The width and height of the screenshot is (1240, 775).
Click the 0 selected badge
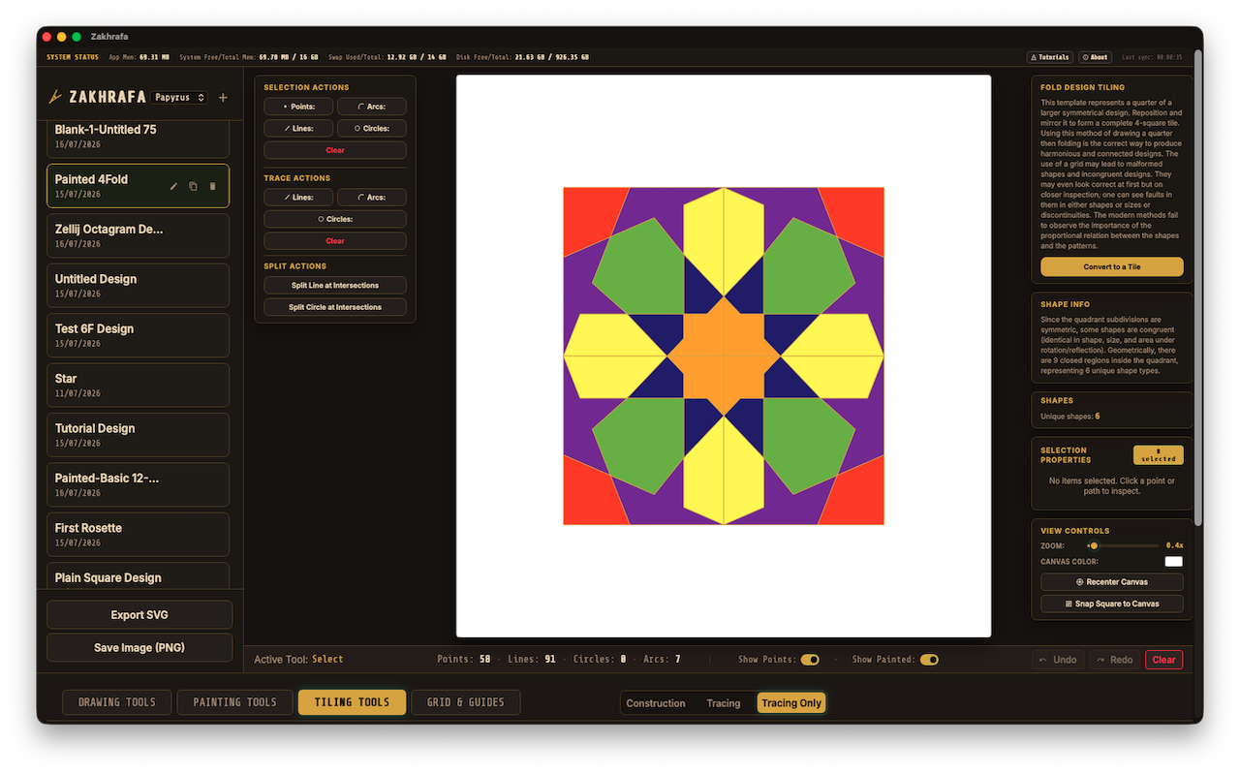pyautogui.click(x=1158, y=455)
